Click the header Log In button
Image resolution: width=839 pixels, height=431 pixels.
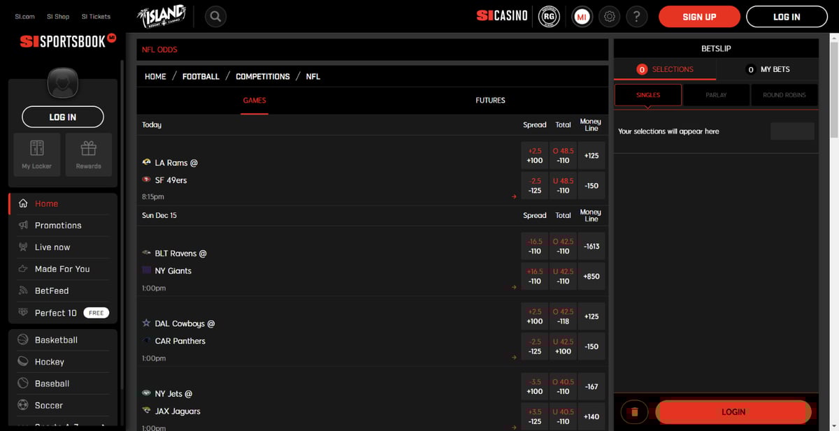coord(787,17)
